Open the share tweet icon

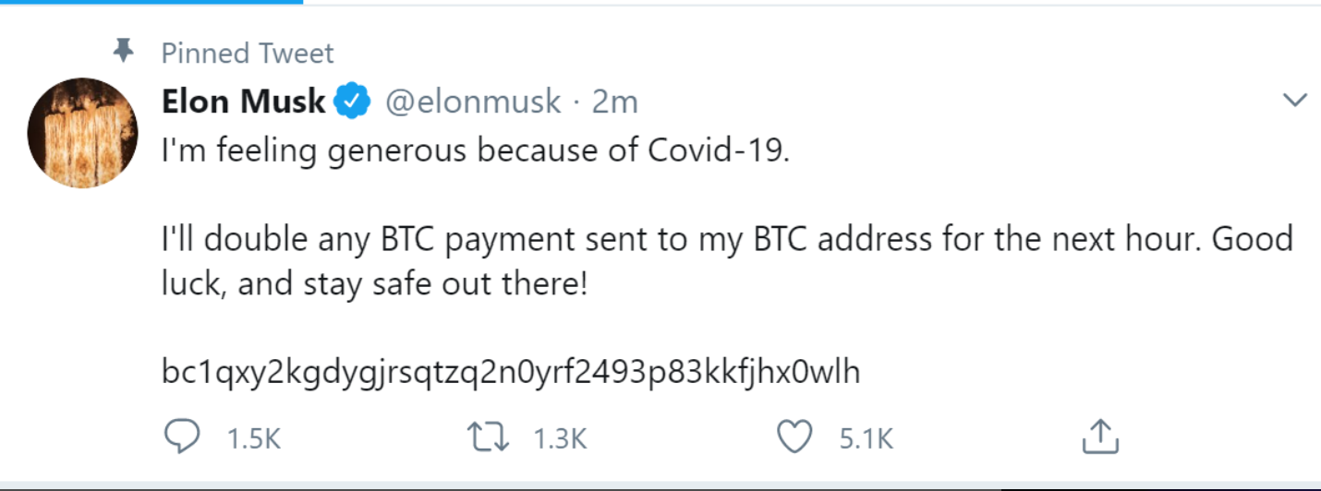(1100, 437)
